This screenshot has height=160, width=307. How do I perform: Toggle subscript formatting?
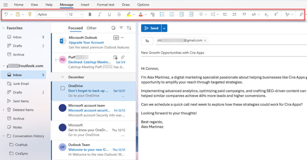point(266,14)
